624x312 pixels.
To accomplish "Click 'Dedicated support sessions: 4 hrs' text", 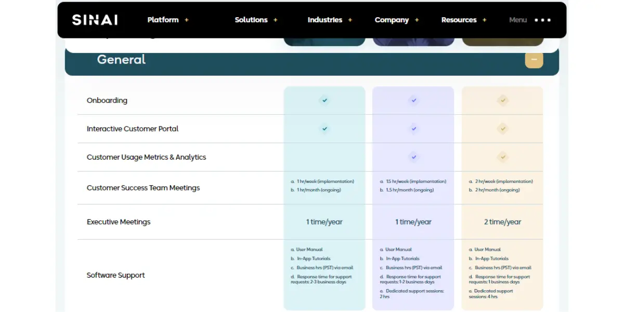I will (491, 294).
